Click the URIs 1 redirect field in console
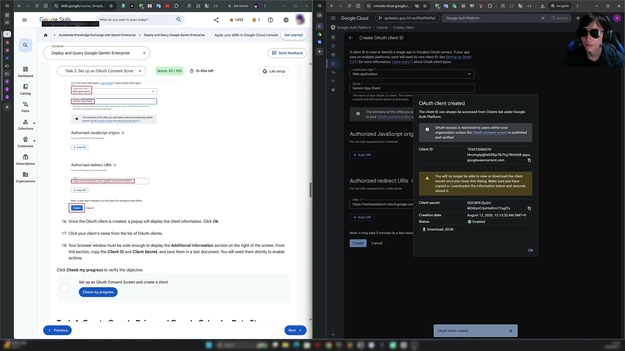The height and width of the screenshot is (351, 625). (382, 204)
